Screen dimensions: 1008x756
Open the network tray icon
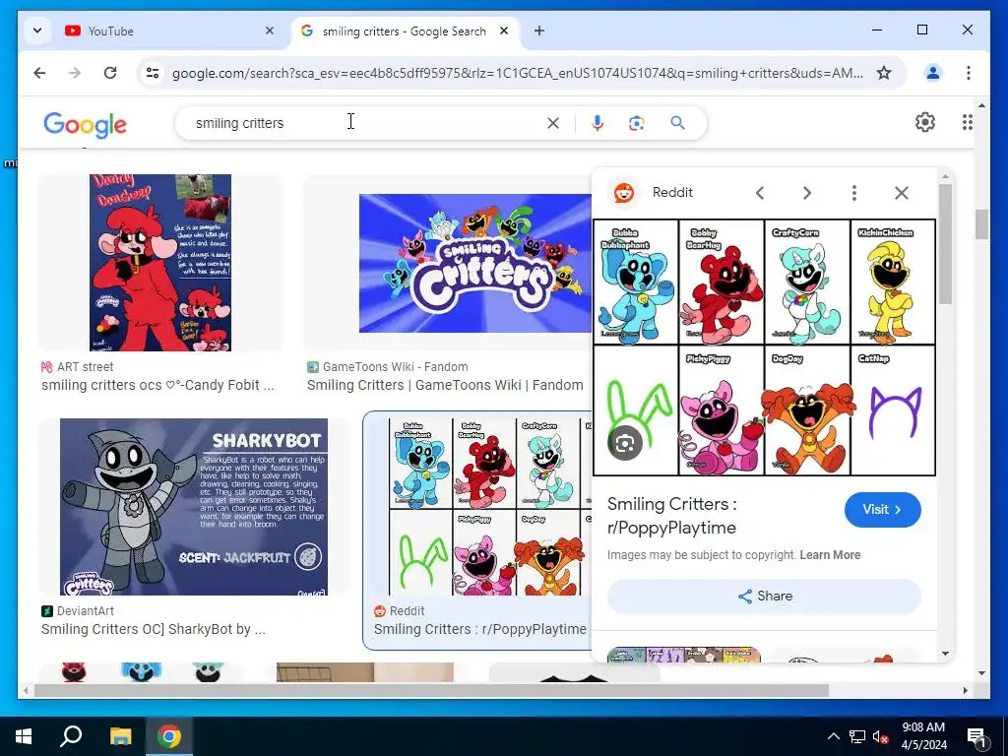pyautogui.click(x=857, y=736)
